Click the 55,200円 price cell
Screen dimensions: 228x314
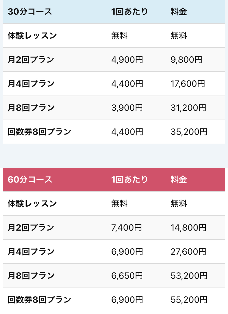(x=189, y=300)
